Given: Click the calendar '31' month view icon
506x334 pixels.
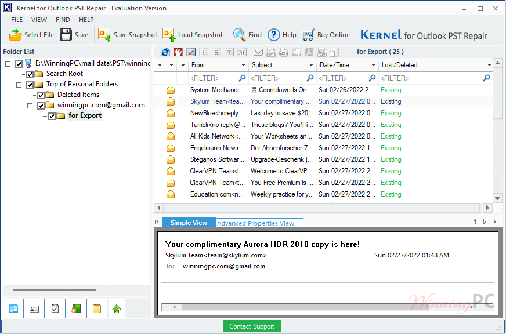Looking at the screenshot, I should (242, 52).
